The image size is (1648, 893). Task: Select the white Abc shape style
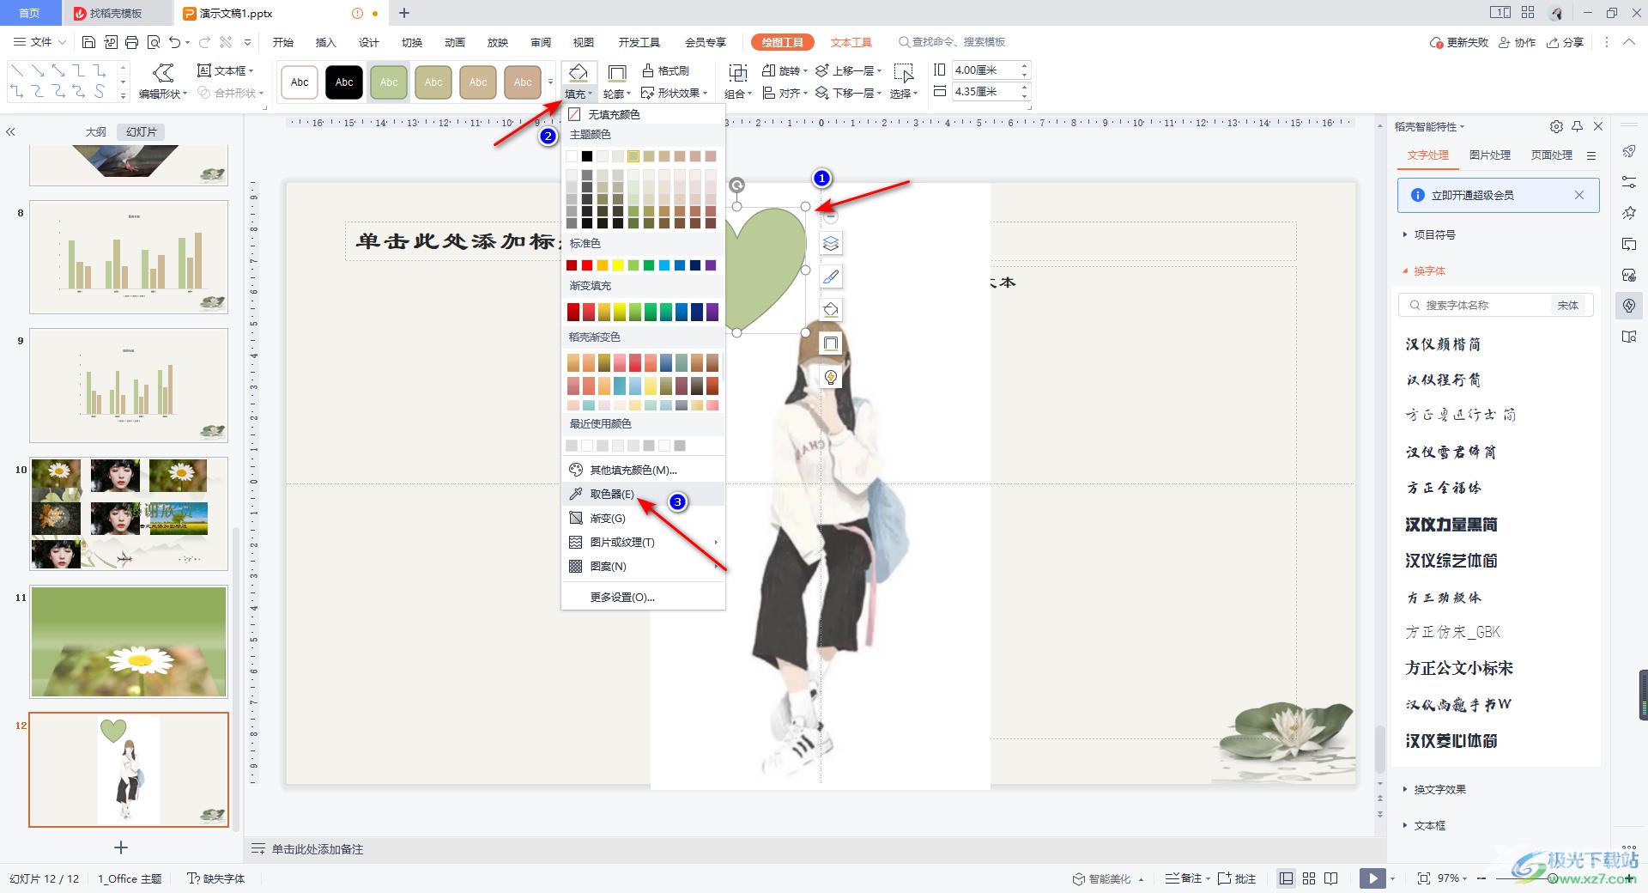(300, 82)
